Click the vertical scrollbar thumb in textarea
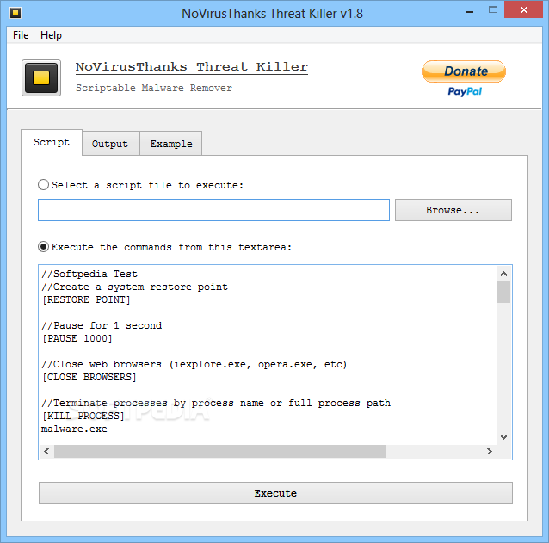This screenshot has width=549, height=543. [x=504, y=292]
